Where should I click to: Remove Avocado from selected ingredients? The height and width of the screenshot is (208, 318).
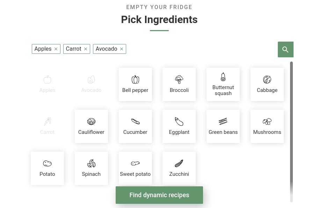coord(121,49)
